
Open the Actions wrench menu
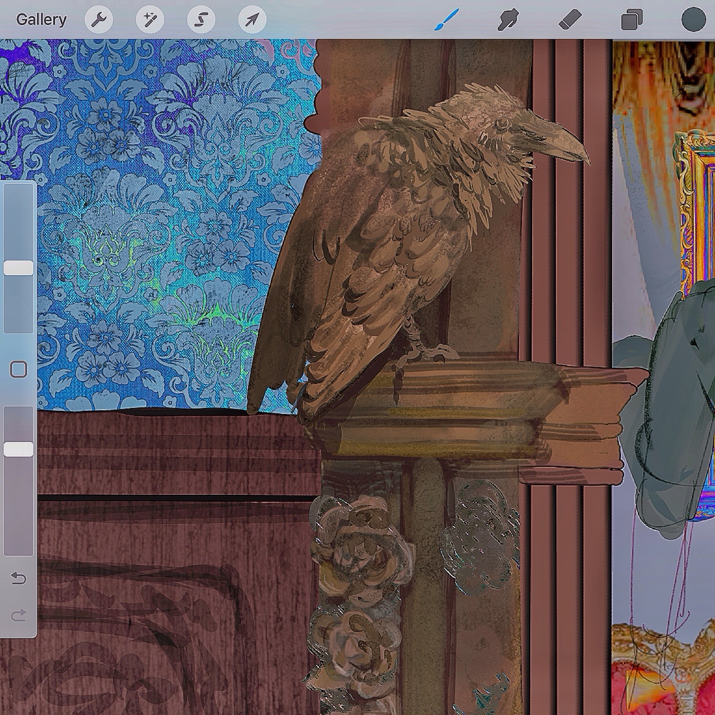pos(99,20)
